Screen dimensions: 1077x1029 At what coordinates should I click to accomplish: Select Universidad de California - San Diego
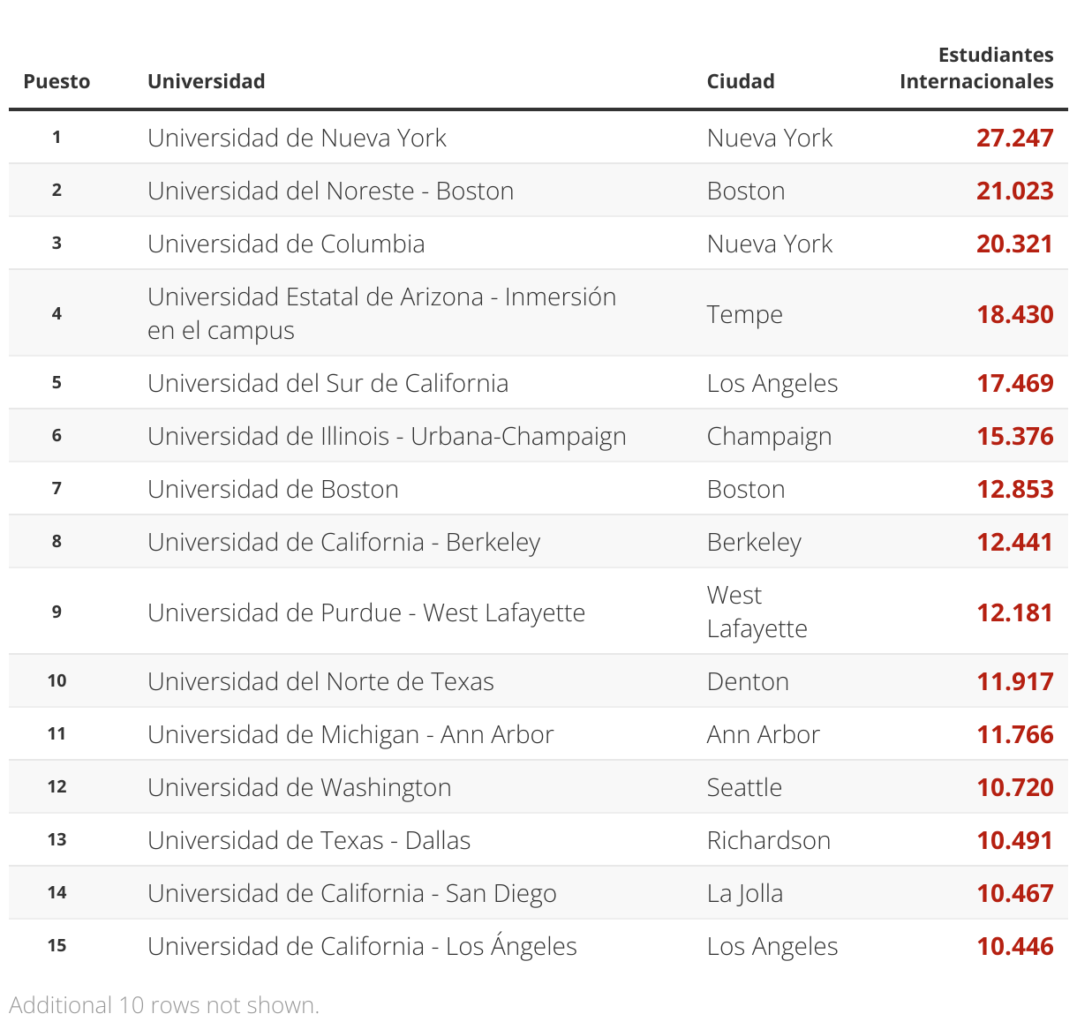tap(351, 893)
